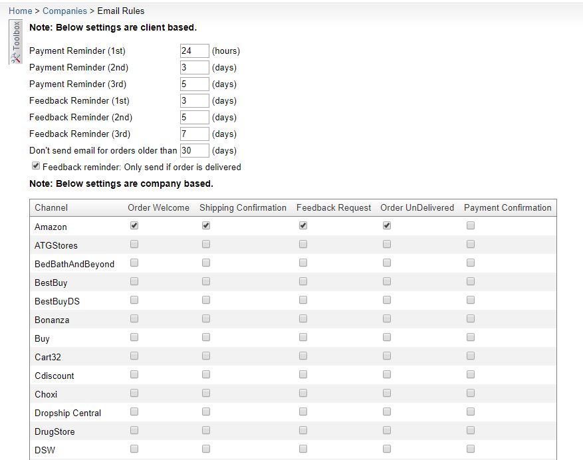
Task: Enable Bonanza Feedback Request checkbox
Action: click(x=303, y=318)
